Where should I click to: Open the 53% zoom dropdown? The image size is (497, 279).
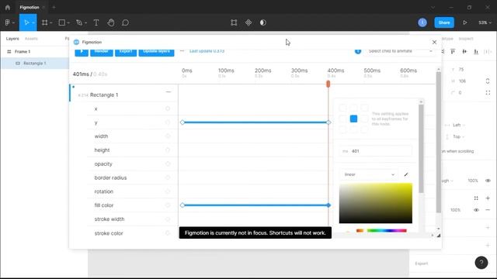click(485, 22)
